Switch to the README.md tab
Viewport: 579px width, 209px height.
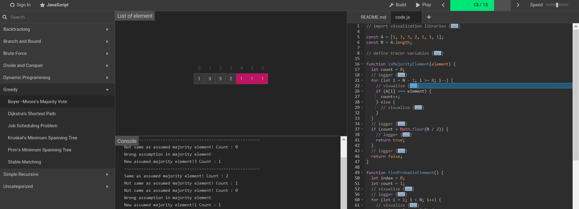[x=373, y=17]
